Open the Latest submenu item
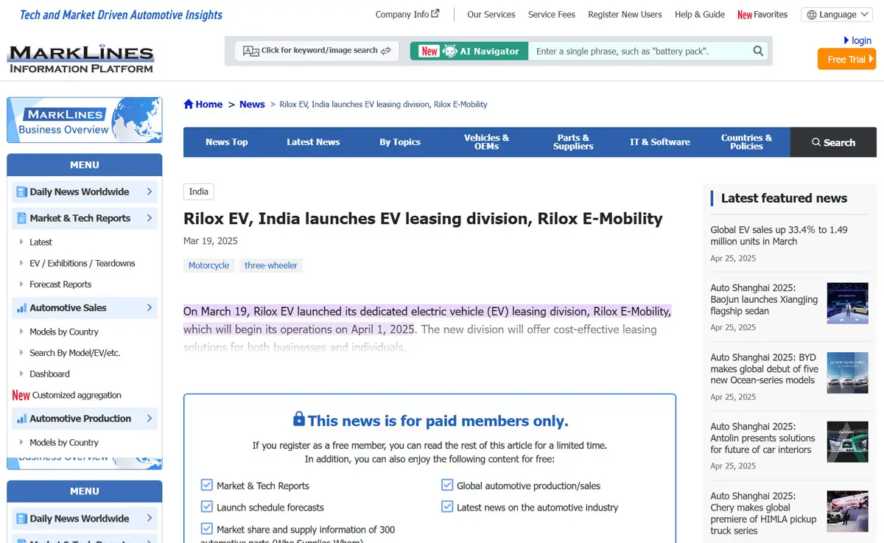The image size is (884, 543). pos(41,242)
